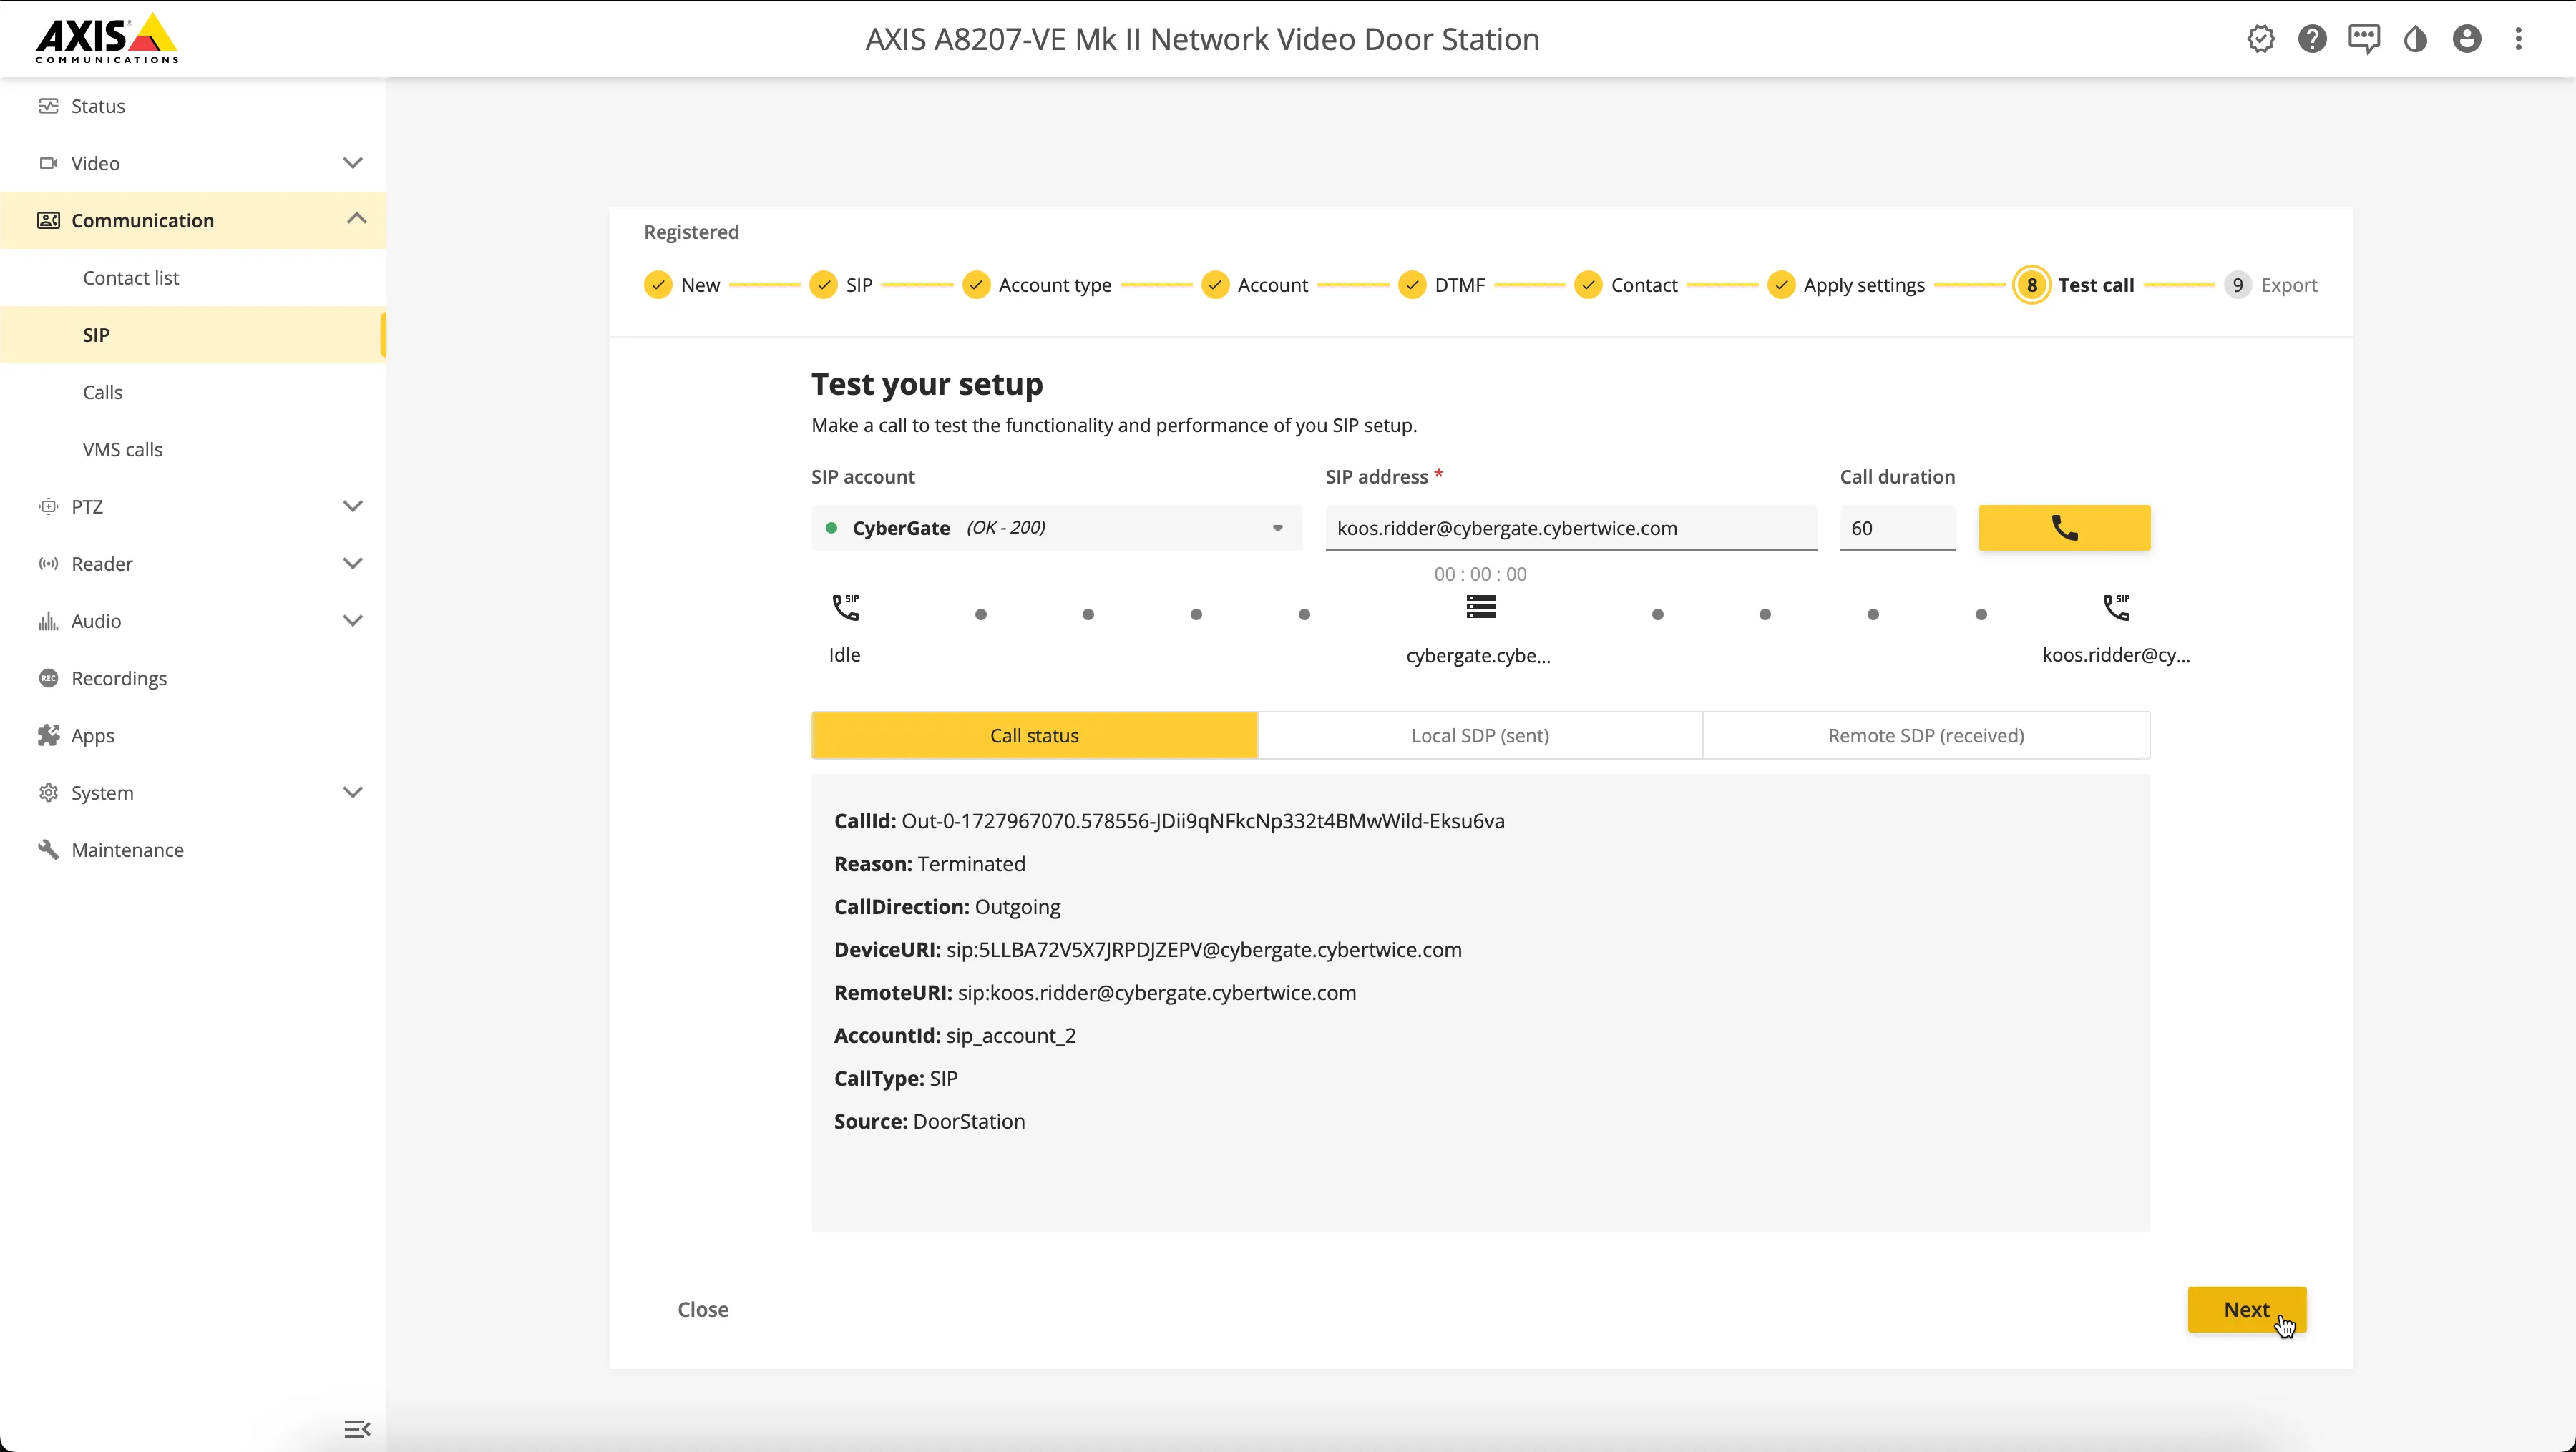The image size is (2576, 1452).
Task: Click the AXIS Communications logo
Action: coord(107,38)
